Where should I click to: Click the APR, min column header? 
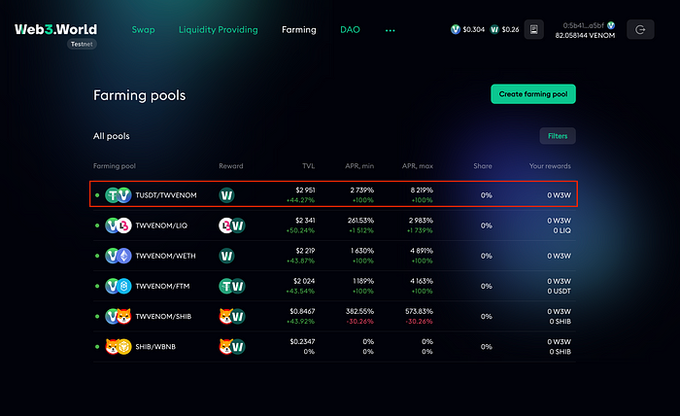click(x=359, y=166)
